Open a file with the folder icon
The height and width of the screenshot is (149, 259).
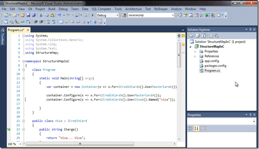[22, 15]
